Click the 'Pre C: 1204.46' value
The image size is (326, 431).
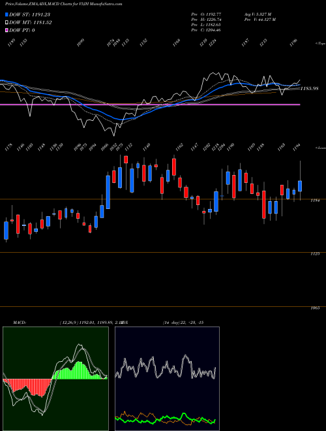pos(206,30)
